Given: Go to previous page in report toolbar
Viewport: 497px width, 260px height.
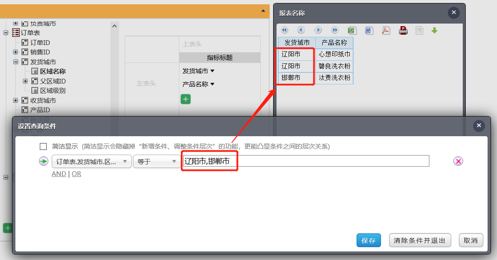Looking at the screenshot, I should (301, 30).
